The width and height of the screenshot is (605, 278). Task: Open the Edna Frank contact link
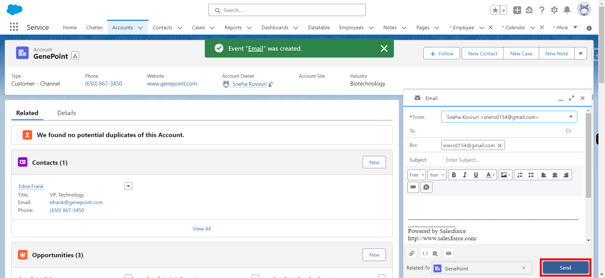click(31, 186)
